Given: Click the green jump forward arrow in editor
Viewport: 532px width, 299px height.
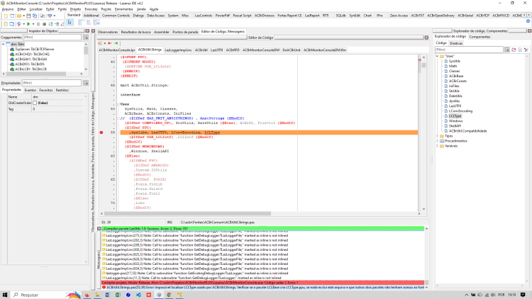Looking at the screenshot, I should point(116,43).
